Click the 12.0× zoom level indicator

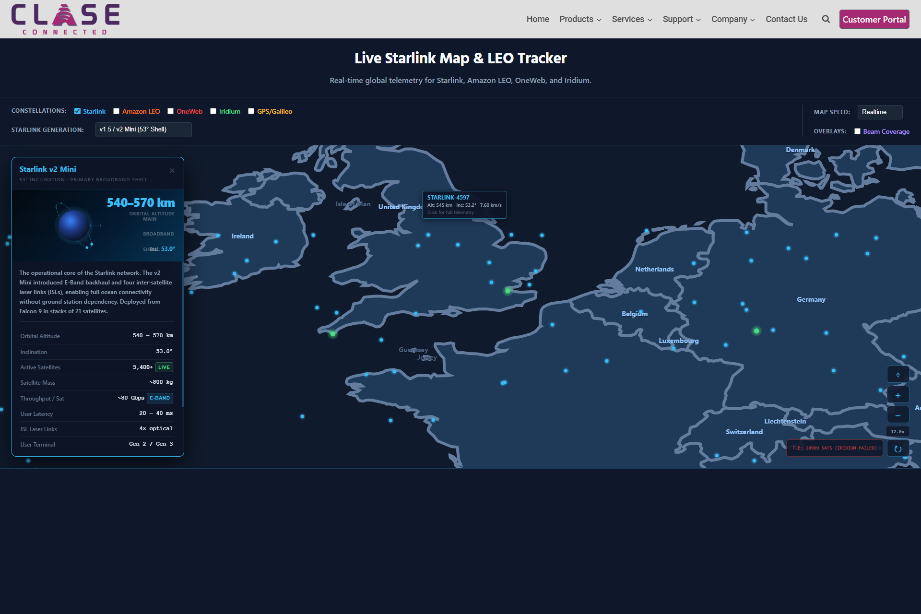point(897,432)
